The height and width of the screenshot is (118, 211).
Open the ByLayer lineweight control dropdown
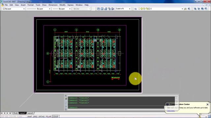click(62, 9)
